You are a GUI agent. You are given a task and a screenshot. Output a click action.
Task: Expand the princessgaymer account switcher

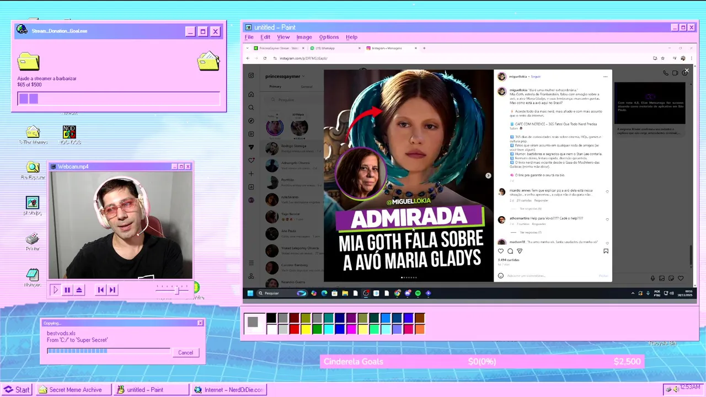[x=303, y=77]
